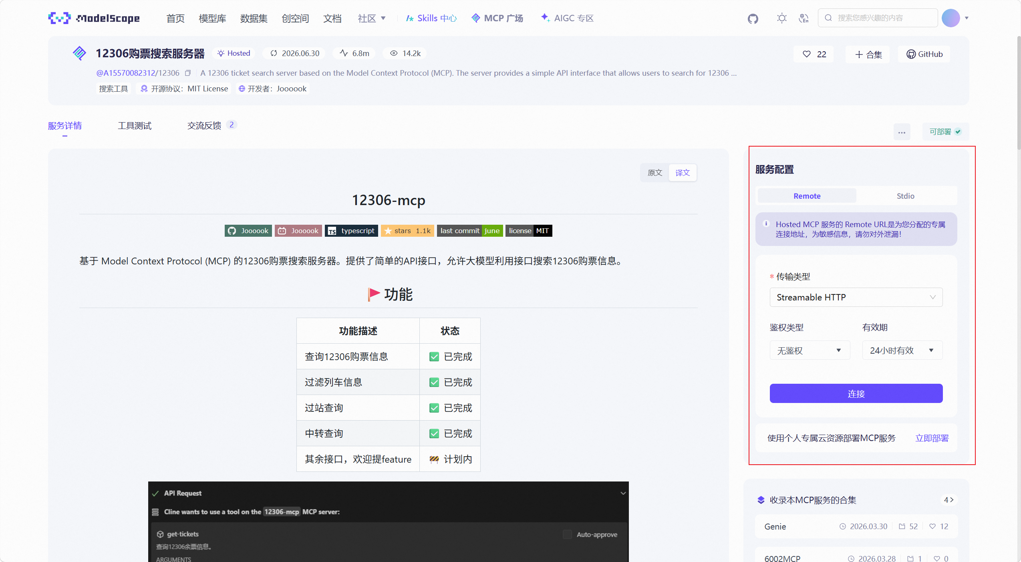1021x562 pixels.
Task: Like this service with the heart button
Action: tap(814, 54)
